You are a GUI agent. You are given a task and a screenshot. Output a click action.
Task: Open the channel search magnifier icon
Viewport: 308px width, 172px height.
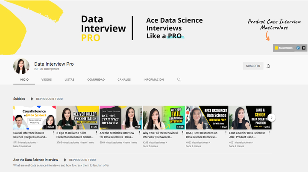click(x=179, y=79)
